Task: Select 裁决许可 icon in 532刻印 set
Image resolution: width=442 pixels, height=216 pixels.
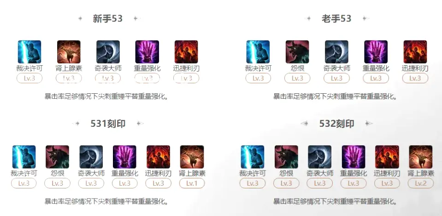Action: point(253,157)
